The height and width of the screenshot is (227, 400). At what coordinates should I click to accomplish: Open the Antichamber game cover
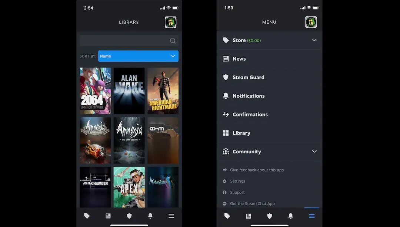point(95,187)
